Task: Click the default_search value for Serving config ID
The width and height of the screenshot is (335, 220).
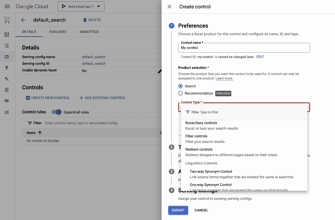Action: click(x=94, y=64)
